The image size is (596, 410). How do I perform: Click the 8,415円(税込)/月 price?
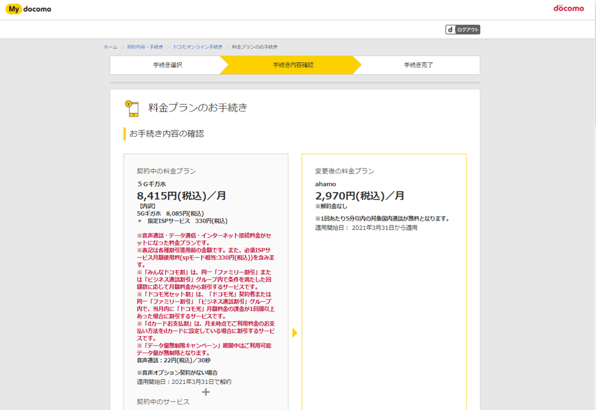tap(182, 196)
